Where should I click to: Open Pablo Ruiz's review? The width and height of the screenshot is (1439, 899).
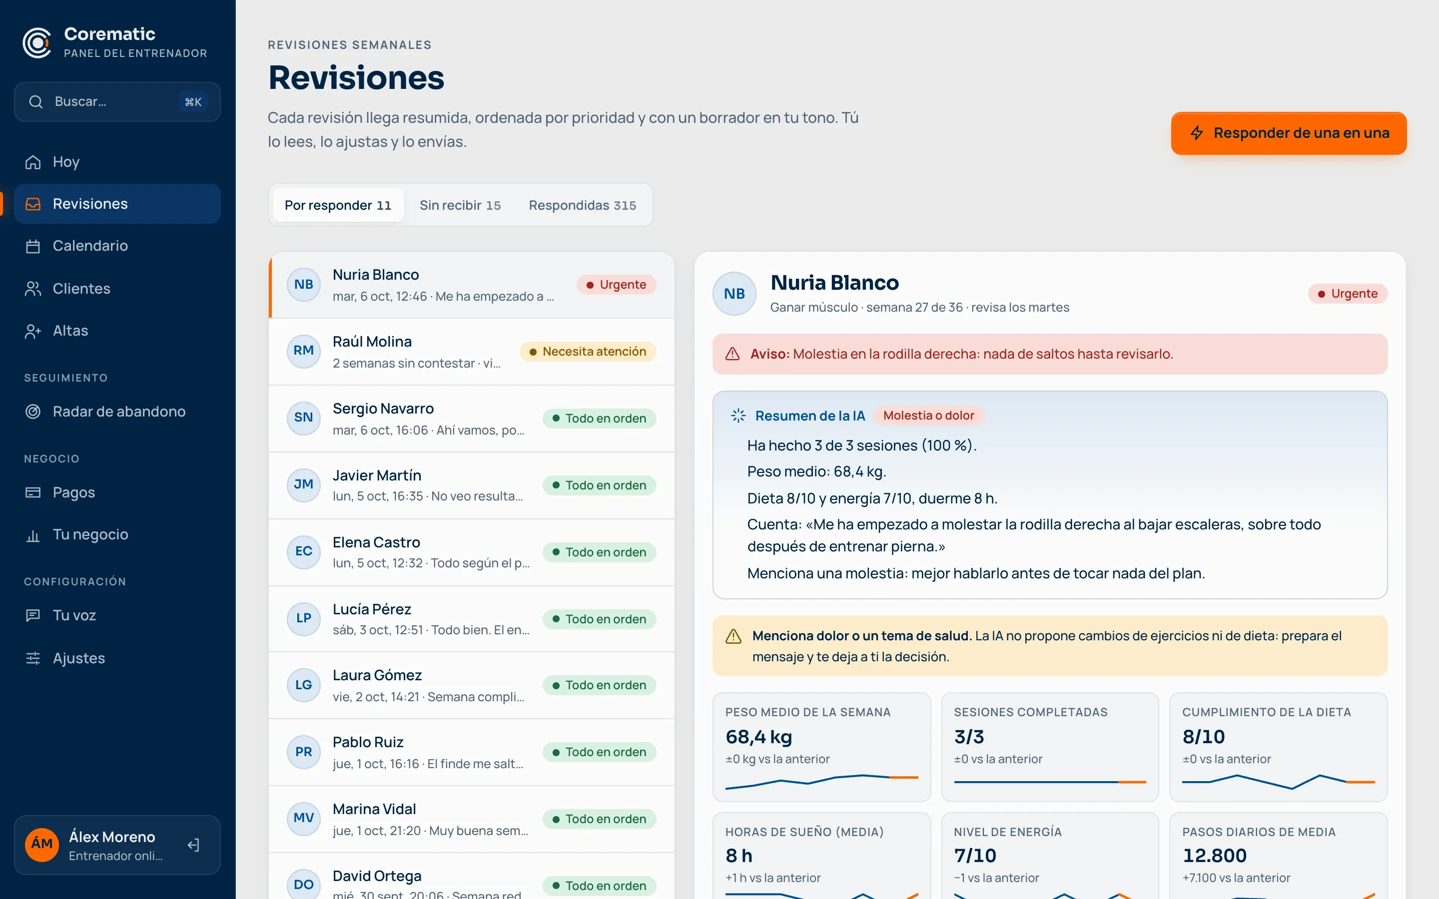pos(472,752)
